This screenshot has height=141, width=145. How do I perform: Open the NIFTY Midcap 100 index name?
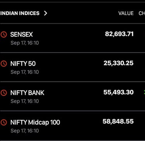[35, 122]
